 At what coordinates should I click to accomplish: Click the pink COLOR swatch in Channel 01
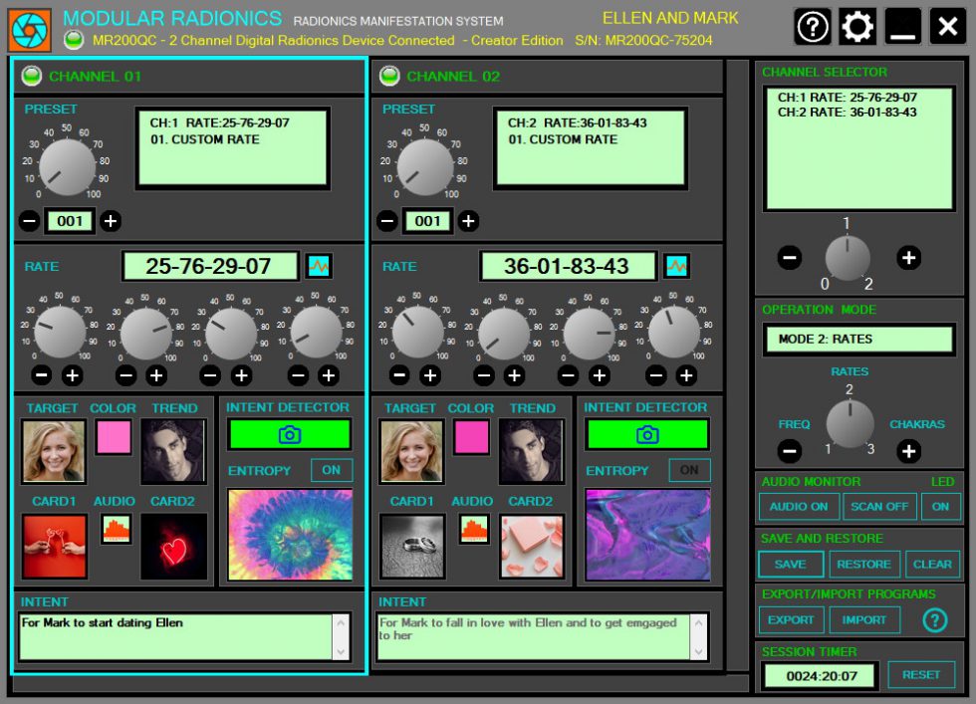pyautogui.click(x=113, y=437)
